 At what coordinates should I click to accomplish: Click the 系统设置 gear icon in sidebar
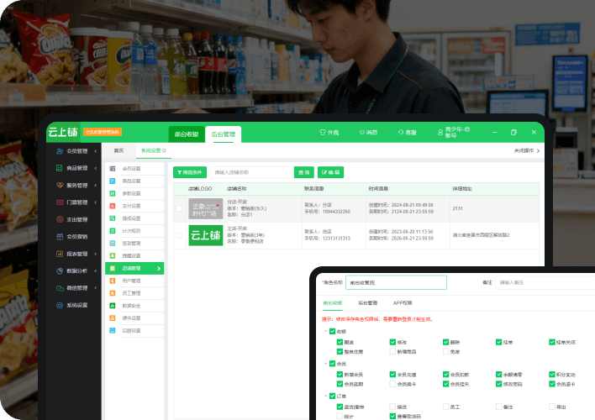[60, 305]
